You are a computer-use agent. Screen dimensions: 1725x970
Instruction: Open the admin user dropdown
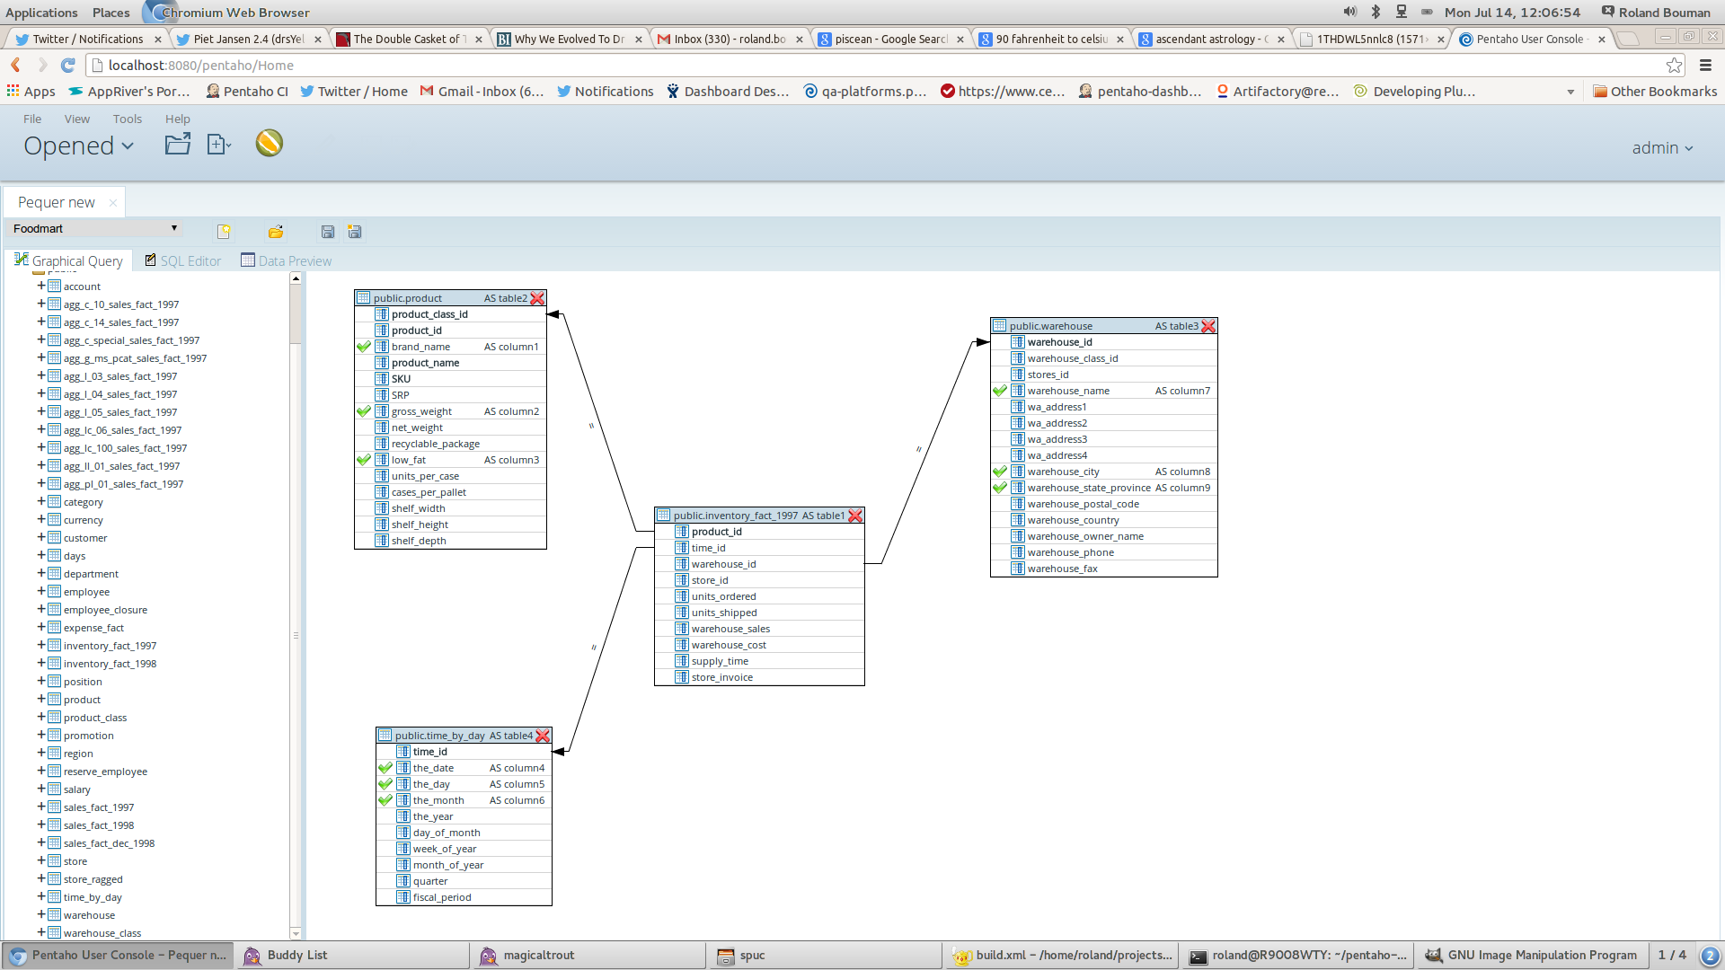pos(1662,148)
